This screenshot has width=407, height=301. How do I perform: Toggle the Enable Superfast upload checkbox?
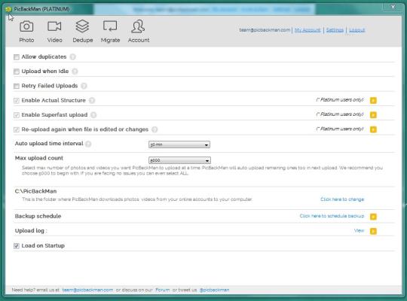[17, 115]
